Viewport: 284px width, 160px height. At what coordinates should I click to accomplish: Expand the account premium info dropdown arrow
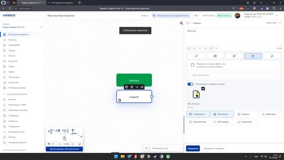coord(276,16)
